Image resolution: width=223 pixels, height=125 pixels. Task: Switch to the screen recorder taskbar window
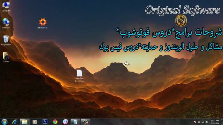[85, 122]
